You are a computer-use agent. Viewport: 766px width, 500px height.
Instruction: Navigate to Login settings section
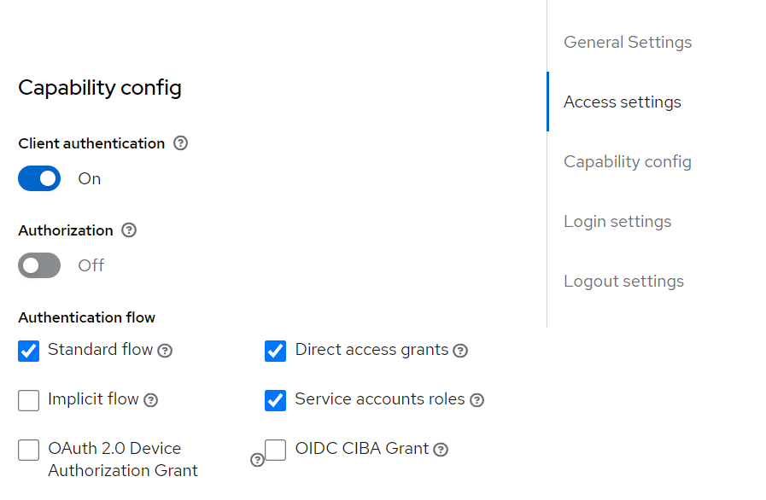(617, 222)
